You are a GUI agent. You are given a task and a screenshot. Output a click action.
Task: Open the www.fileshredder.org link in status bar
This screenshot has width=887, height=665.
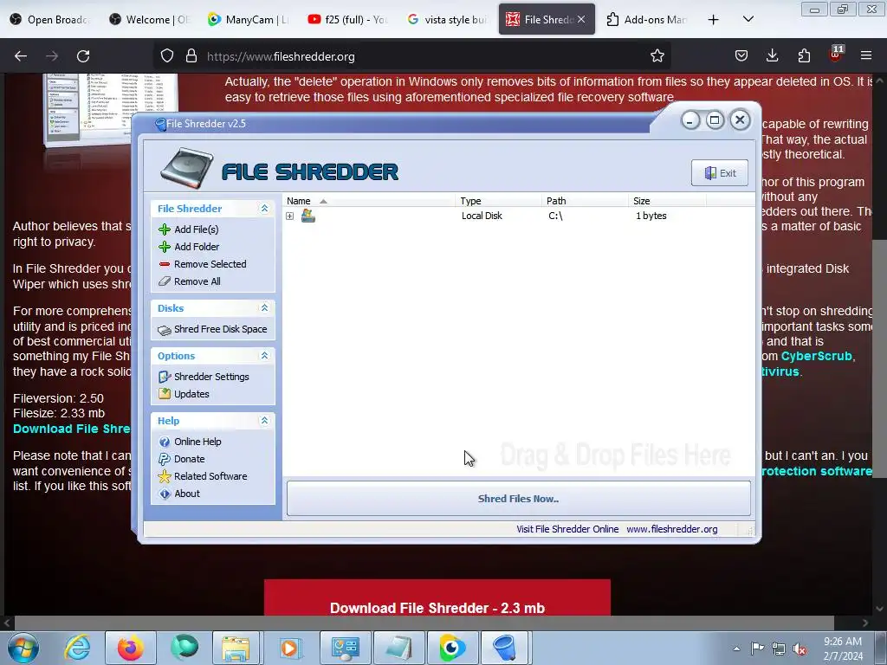672,529
